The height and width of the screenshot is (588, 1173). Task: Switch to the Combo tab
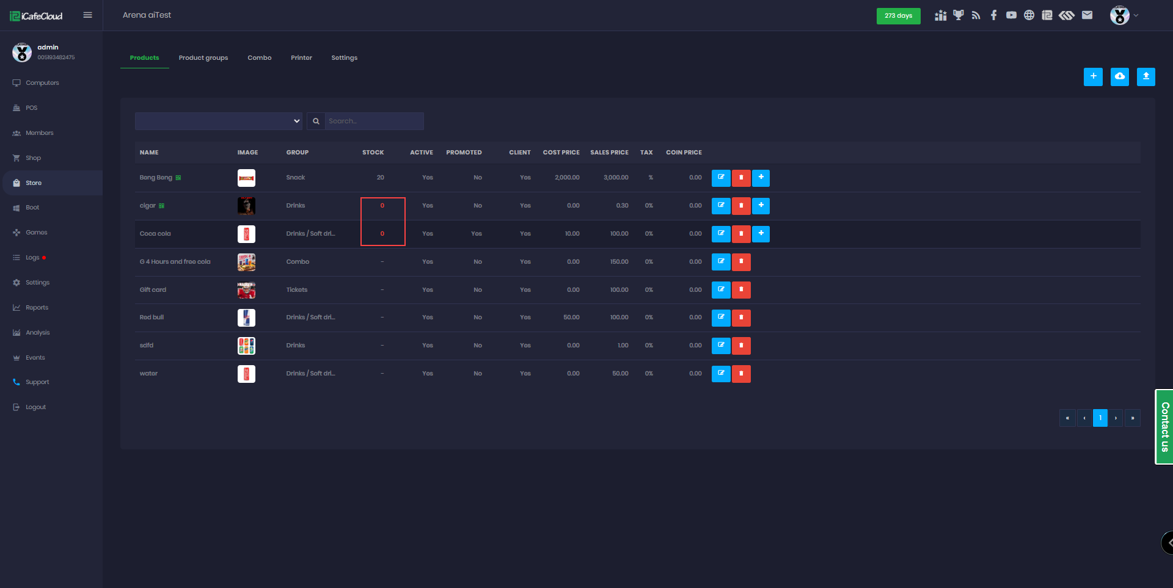pyautogui.click(x=259, y=58)
